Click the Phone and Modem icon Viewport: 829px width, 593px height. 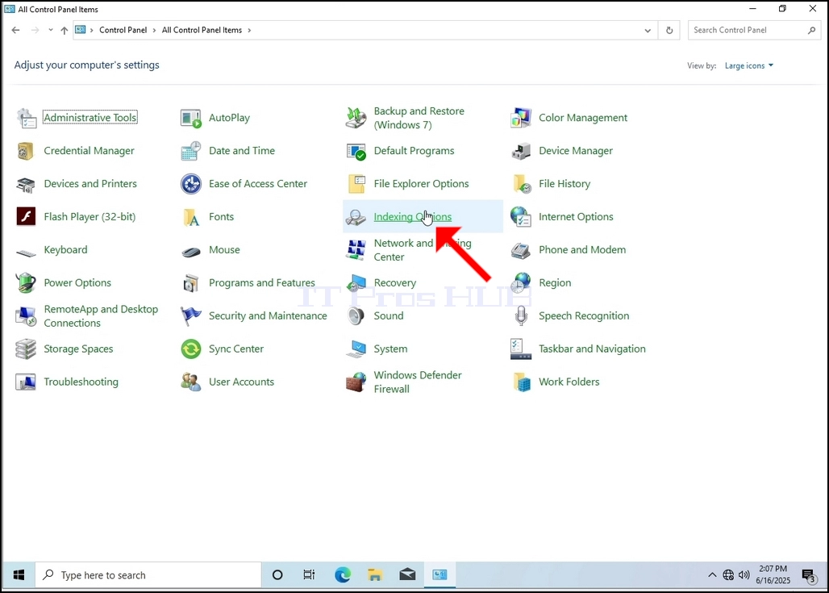tap(521, 250)
